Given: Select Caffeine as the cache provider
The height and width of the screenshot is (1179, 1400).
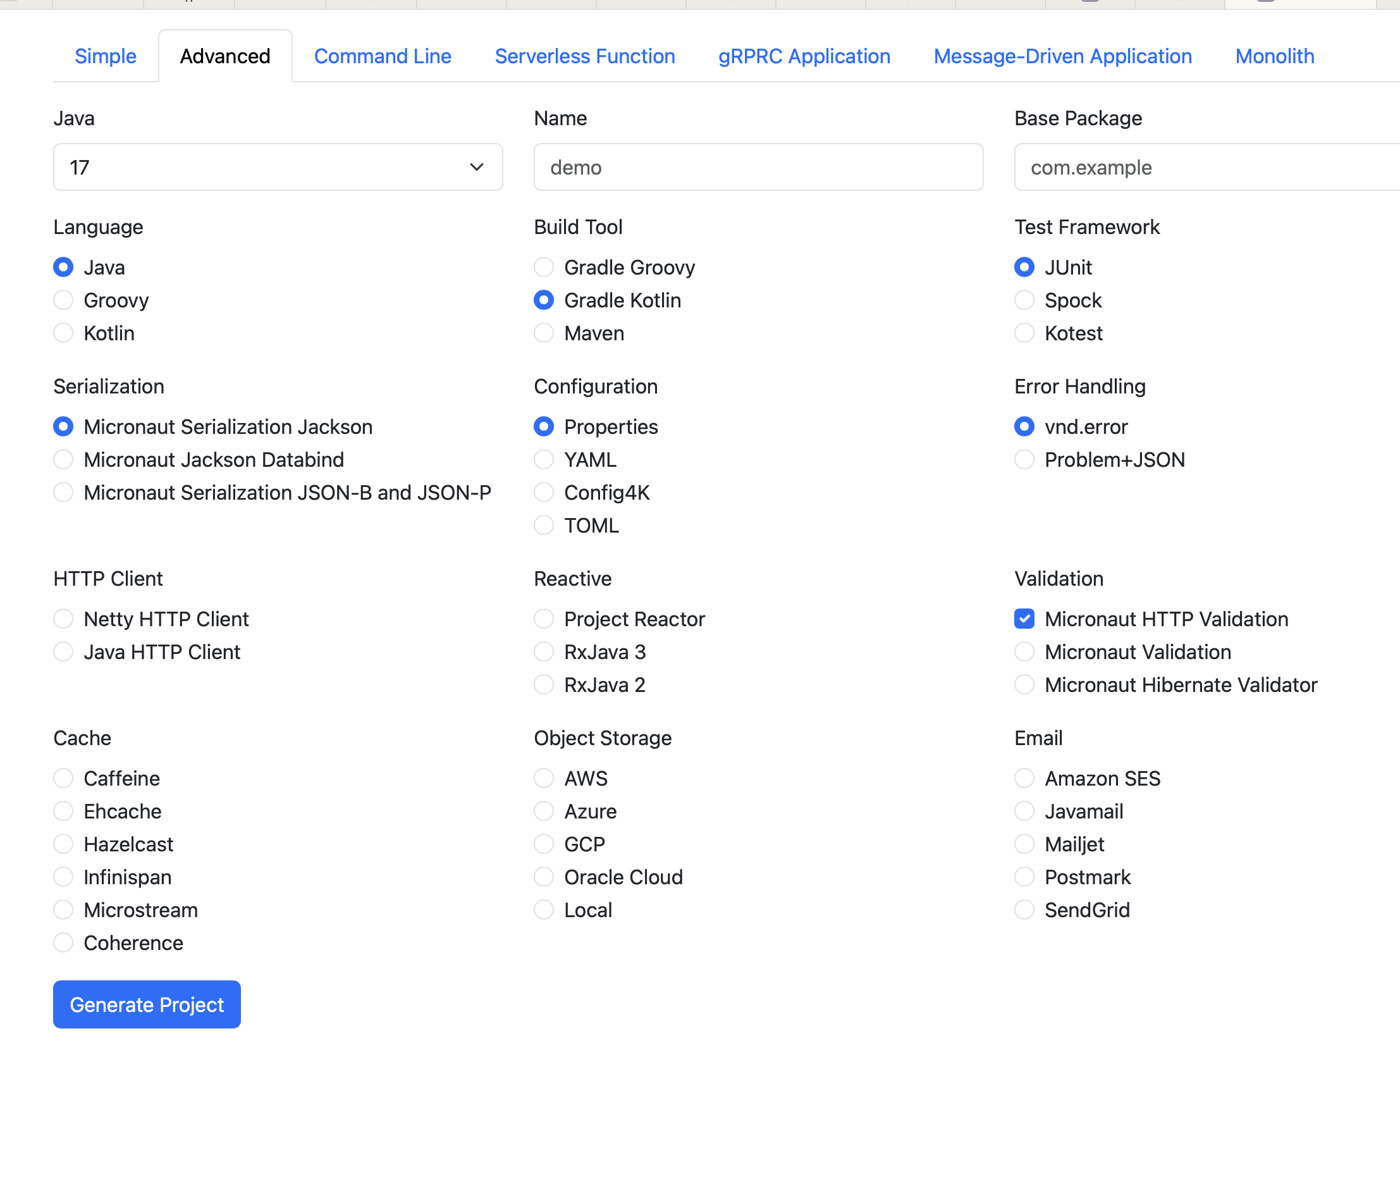Looking at the screenshot, I should click(x=63, y=777).
